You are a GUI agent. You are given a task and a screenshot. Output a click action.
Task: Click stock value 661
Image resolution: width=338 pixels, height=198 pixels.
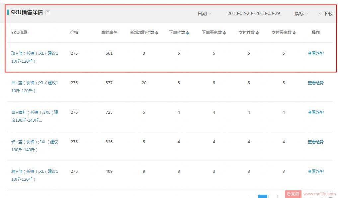(x=109, y=53)
